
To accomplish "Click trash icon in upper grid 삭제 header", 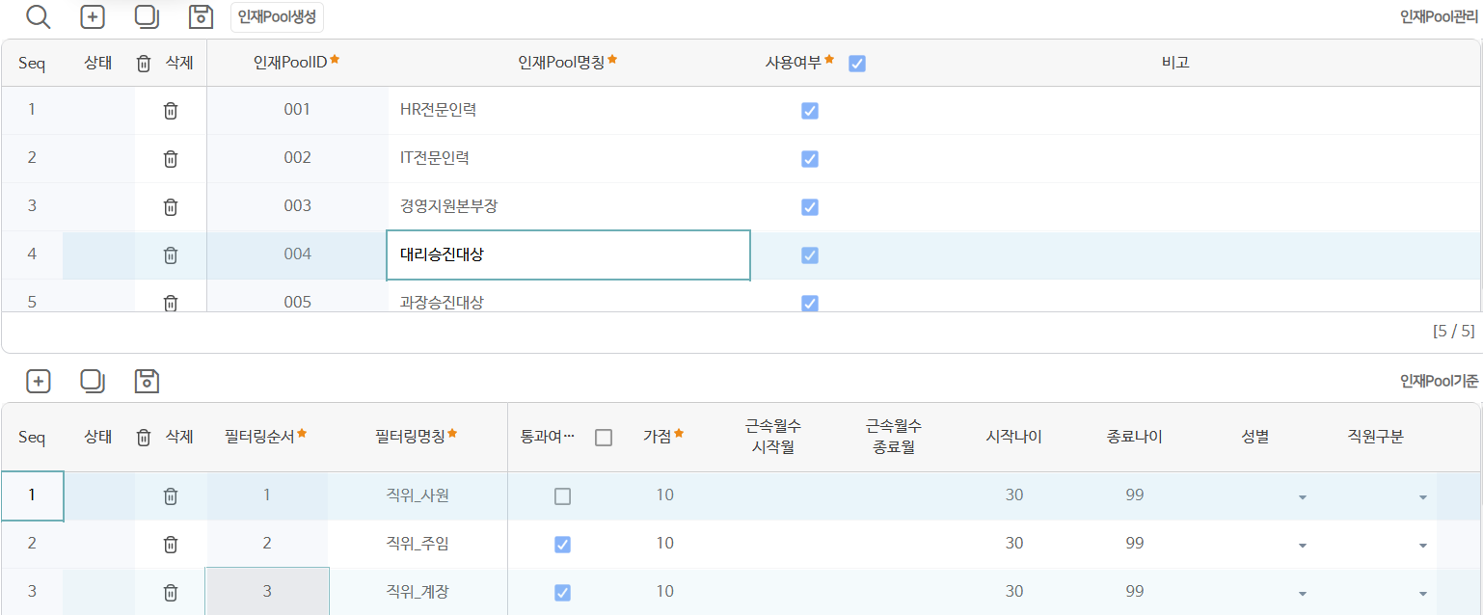I will pyautogui.click(x=144, y=64).
